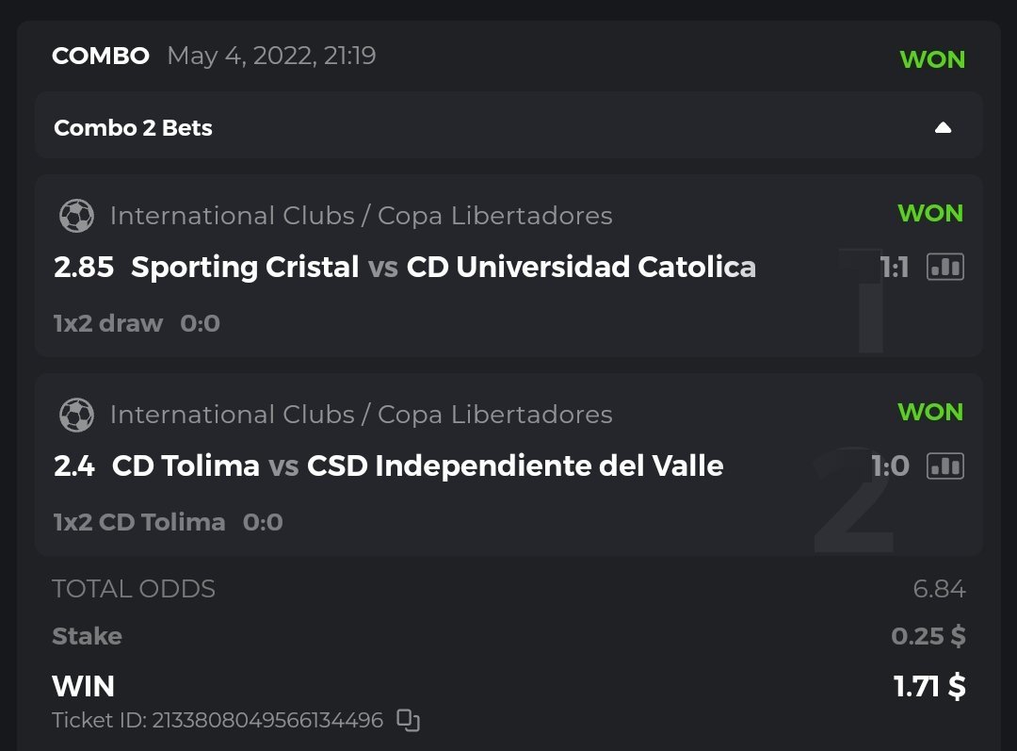Click the COMBO bet type title
The image size is (1017, 751).
click(101, 57)
